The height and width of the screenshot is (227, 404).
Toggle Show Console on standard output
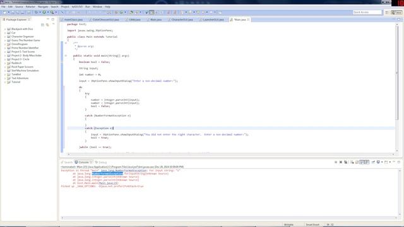362,162
